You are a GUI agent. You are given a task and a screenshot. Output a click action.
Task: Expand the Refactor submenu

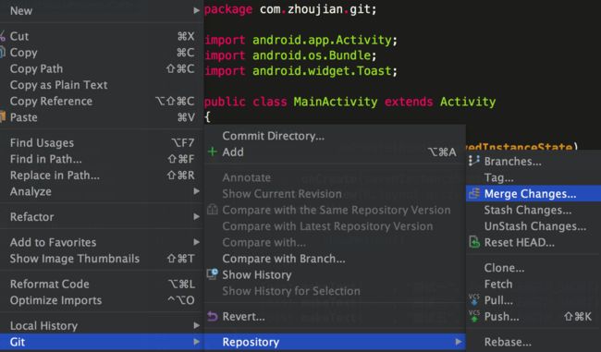pos(102,216)
